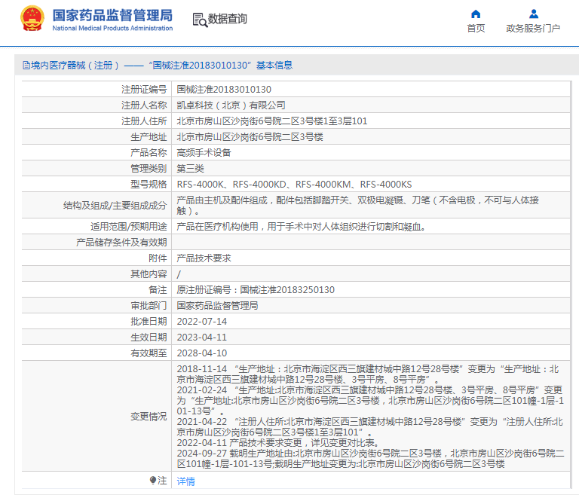The width and height of the screenshot is (579, 501).
Task: Click the 注册证编号 row label
Action: pyautogui.click(x=144, y=90)
